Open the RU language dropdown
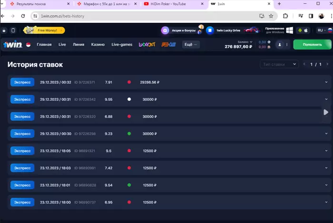333x223 pixels. pos(322,30)
